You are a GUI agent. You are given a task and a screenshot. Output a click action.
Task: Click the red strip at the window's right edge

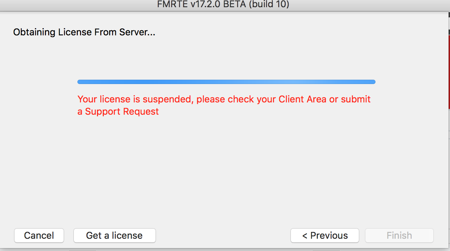[448, 69]
